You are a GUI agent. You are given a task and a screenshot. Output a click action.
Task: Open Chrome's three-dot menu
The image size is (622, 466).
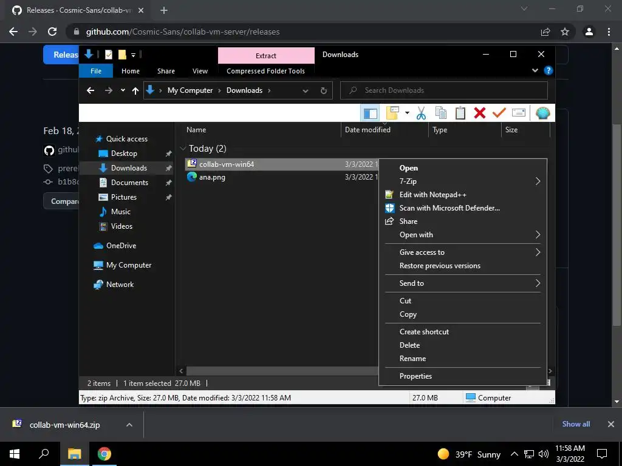(x=609, y=32)
